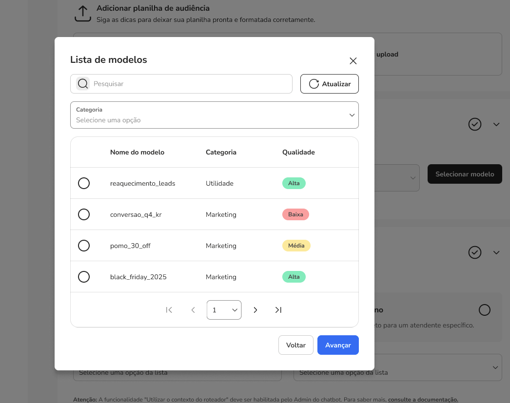The image size is (510, 403).
Task: Go to next page with right arrow icon
Action: point(255,309)
